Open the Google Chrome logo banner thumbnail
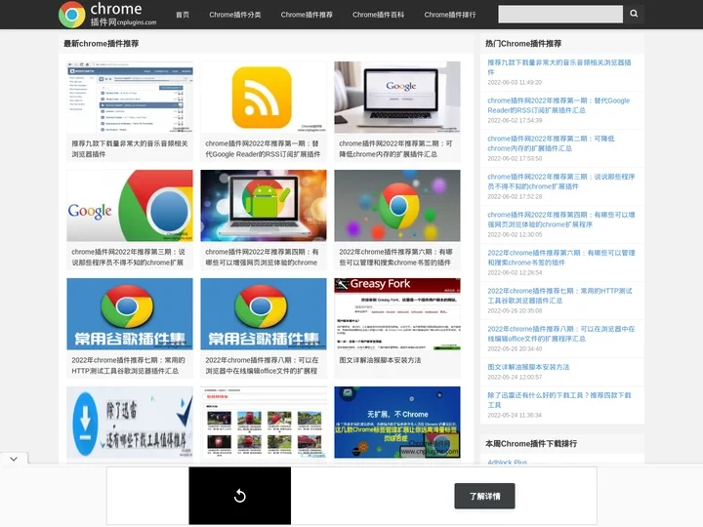Image resolution: width=703 pixels, height=527 pixels. coord(130,205)
